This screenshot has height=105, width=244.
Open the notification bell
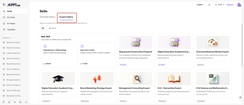pos(209,5)
